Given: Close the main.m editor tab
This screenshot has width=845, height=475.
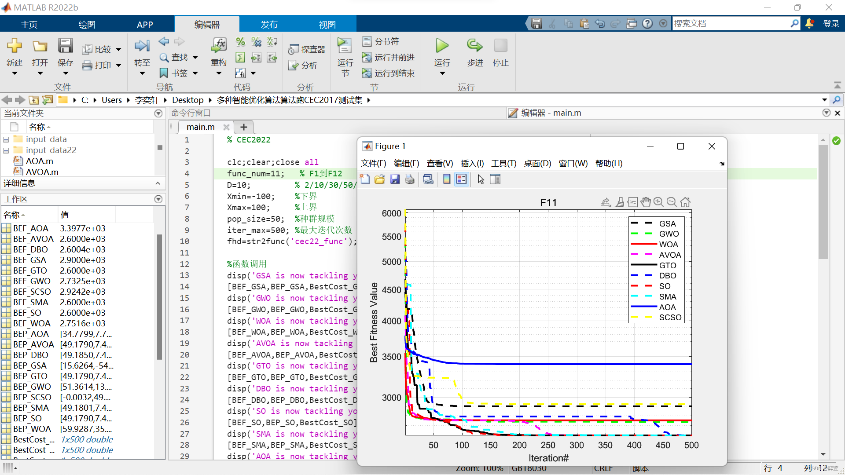Looking at the screenshot, I should point(226,127).
